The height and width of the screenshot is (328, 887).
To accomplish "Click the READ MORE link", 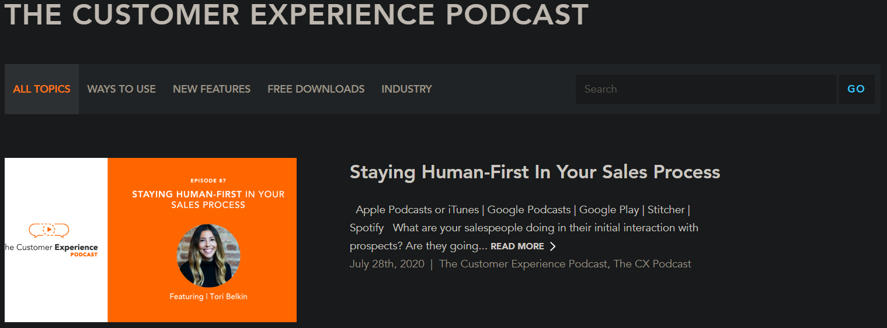I will [517, 246].
